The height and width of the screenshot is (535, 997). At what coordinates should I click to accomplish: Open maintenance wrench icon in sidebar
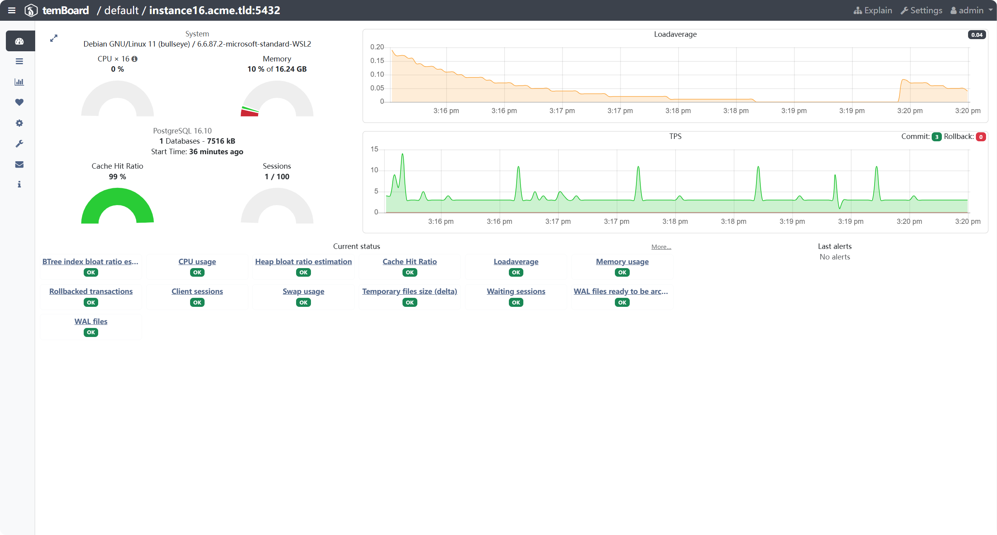[x=19, y=144]
